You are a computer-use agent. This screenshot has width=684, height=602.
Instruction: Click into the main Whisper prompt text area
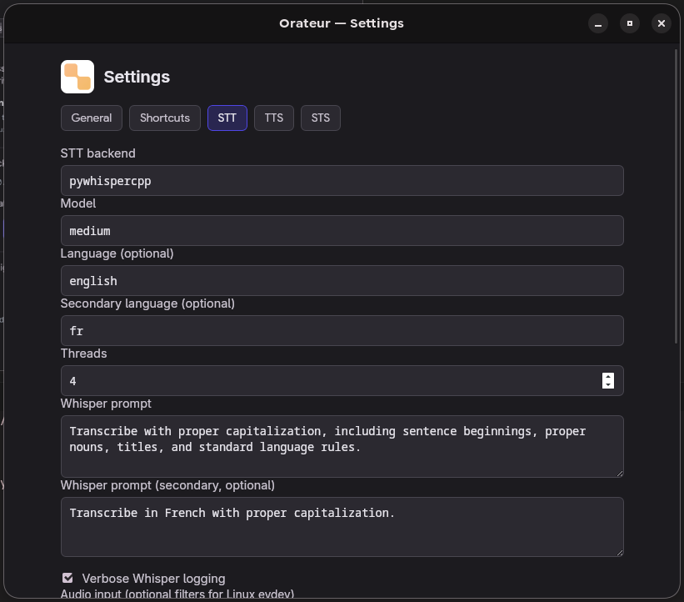tap(342, 447)
